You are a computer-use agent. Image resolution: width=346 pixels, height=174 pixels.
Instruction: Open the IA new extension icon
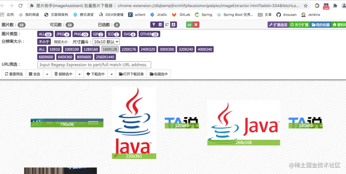tap(326, 6)
